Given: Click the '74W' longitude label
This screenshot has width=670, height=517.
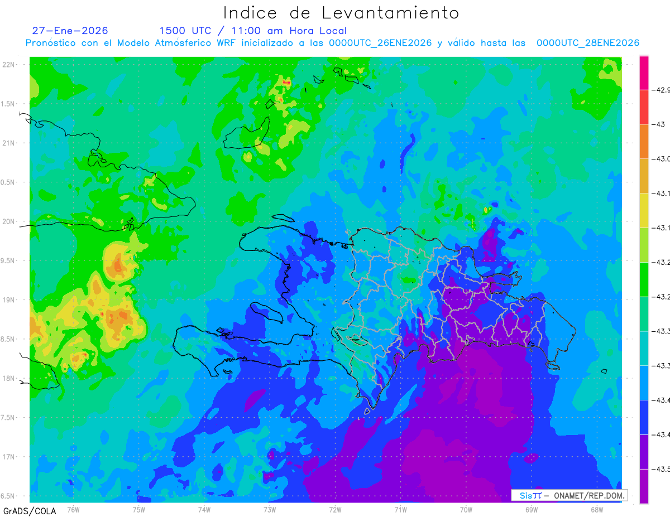Looking at the screenshot, I should [204, 509].
